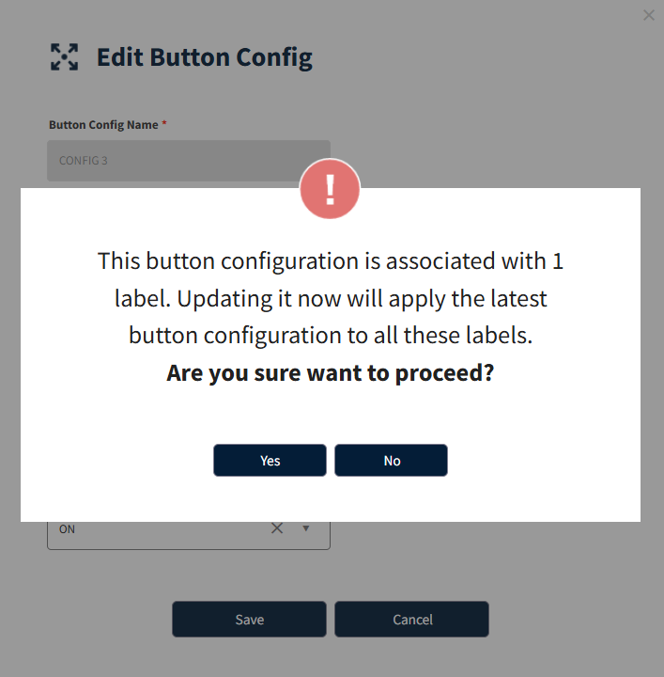The width and height of the screenshot is (664, 677).
Task: Select the ON value text in the dropdown
Action: (x=67, y=528)
